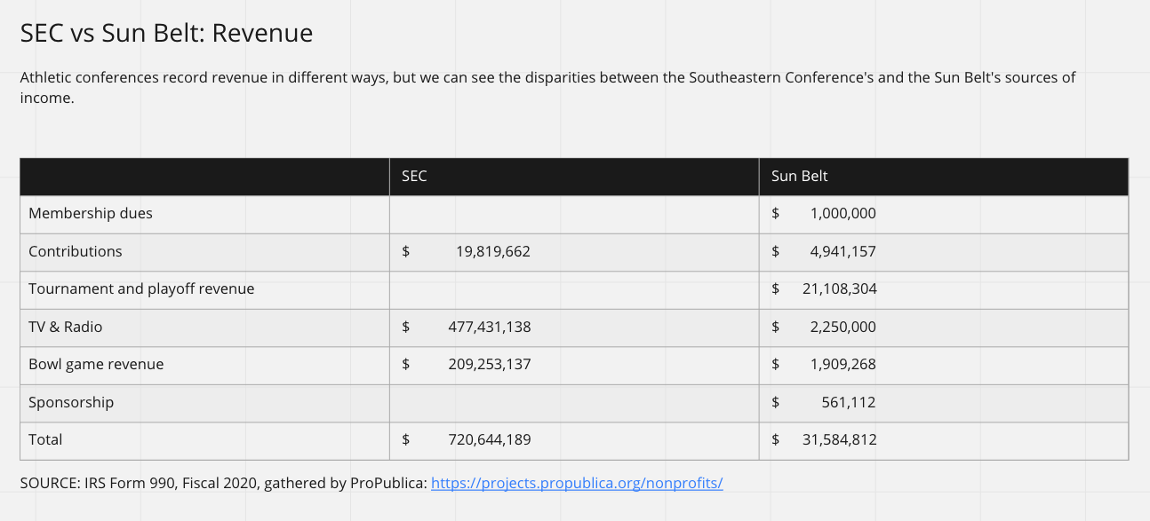Click the Bowl game revenue label

96,365
